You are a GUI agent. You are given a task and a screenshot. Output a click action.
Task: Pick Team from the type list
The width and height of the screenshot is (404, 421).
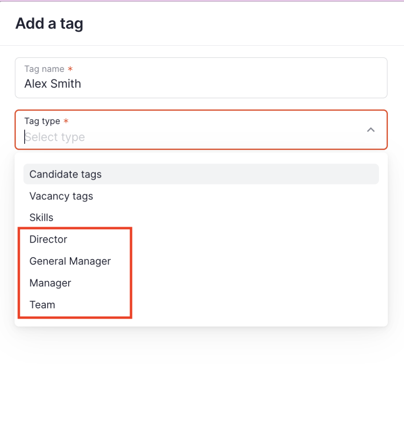pos(42,305)
